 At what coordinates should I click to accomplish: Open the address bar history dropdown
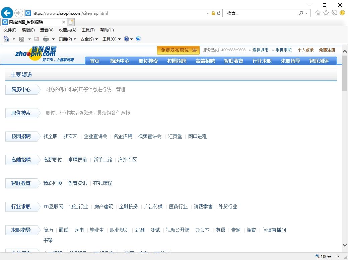[x=207, y=13]
